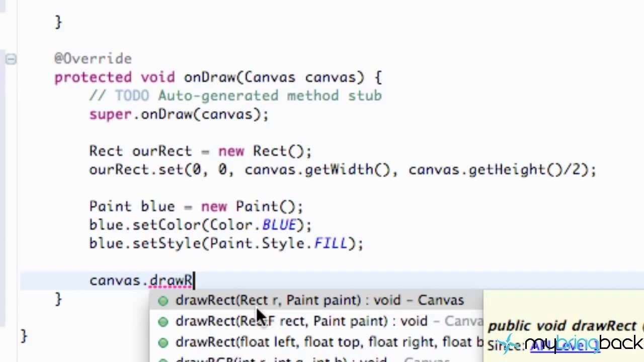Place the cursor on the @Override annotation
Image resolution: width=644 pixels, height=362 pixels.
[93, 59]
